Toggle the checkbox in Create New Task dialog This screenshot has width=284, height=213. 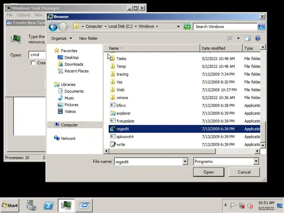tap(33, 63)
